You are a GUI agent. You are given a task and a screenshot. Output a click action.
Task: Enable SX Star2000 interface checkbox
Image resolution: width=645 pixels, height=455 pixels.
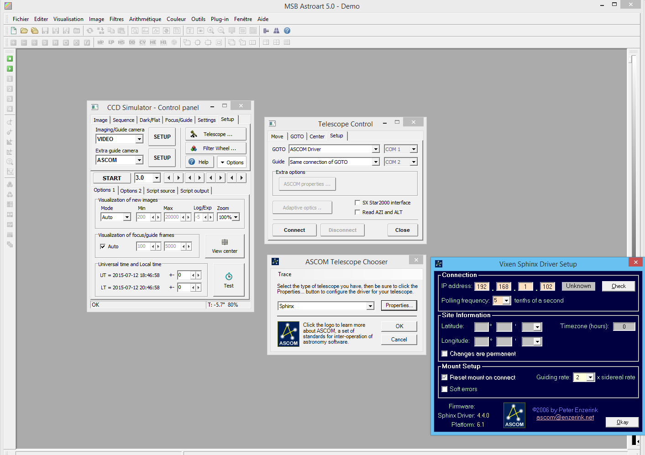[357, 203]
